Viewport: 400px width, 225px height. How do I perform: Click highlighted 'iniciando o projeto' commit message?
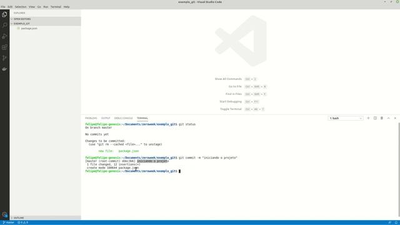tap(152, 161)
